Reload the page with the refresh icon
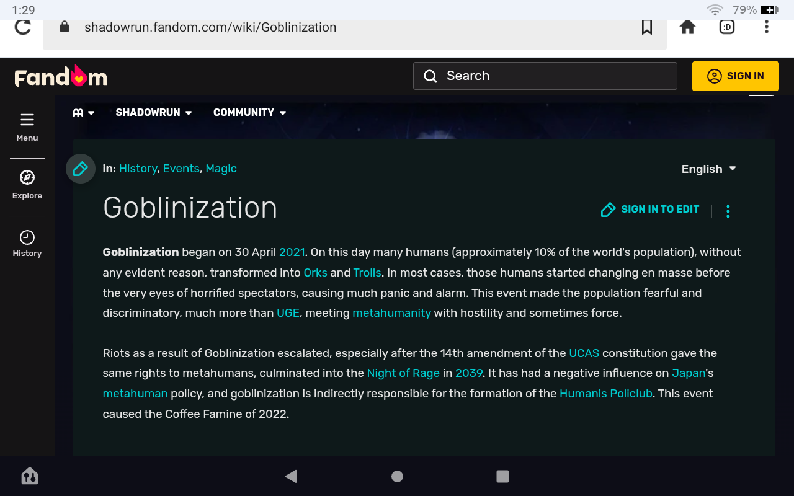 (23, 27)
